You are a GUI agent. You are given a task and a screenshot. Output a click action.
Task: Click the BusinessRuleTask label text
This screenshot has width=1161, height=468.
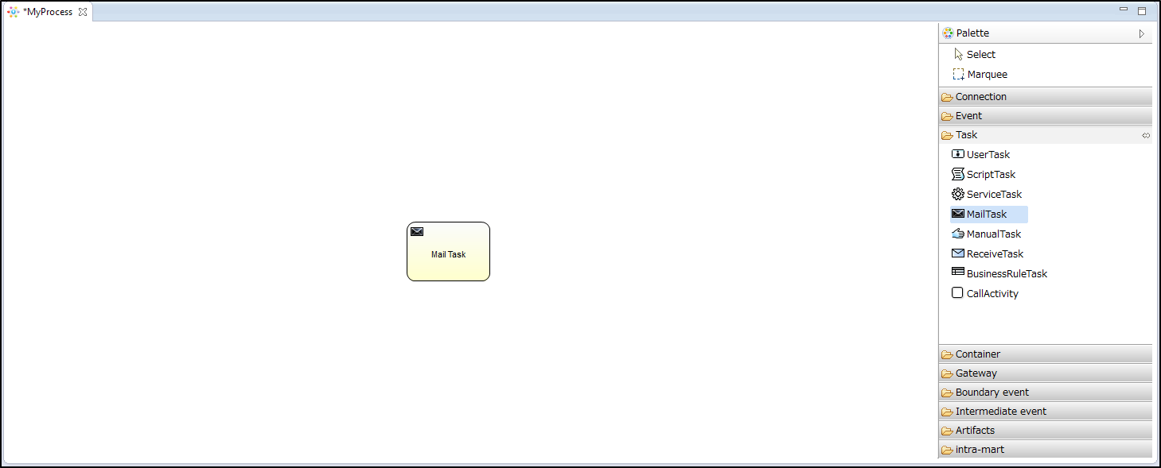point(1007,273)
